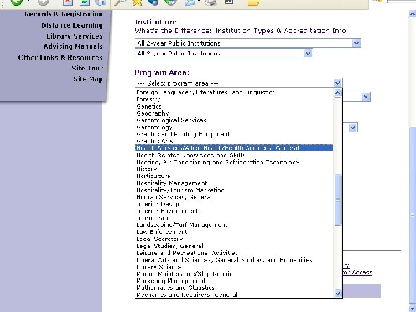Viewport: 416px width, 312px height.
Task: Open the Site Map sidebar link
Action: 88,79
